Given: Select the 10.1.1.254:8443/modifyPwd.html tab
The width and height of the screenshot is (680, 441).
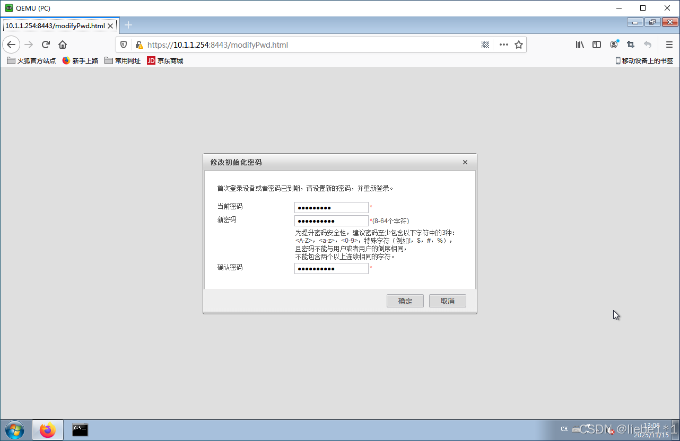Looking at the screenshot, I should [55, 25].
